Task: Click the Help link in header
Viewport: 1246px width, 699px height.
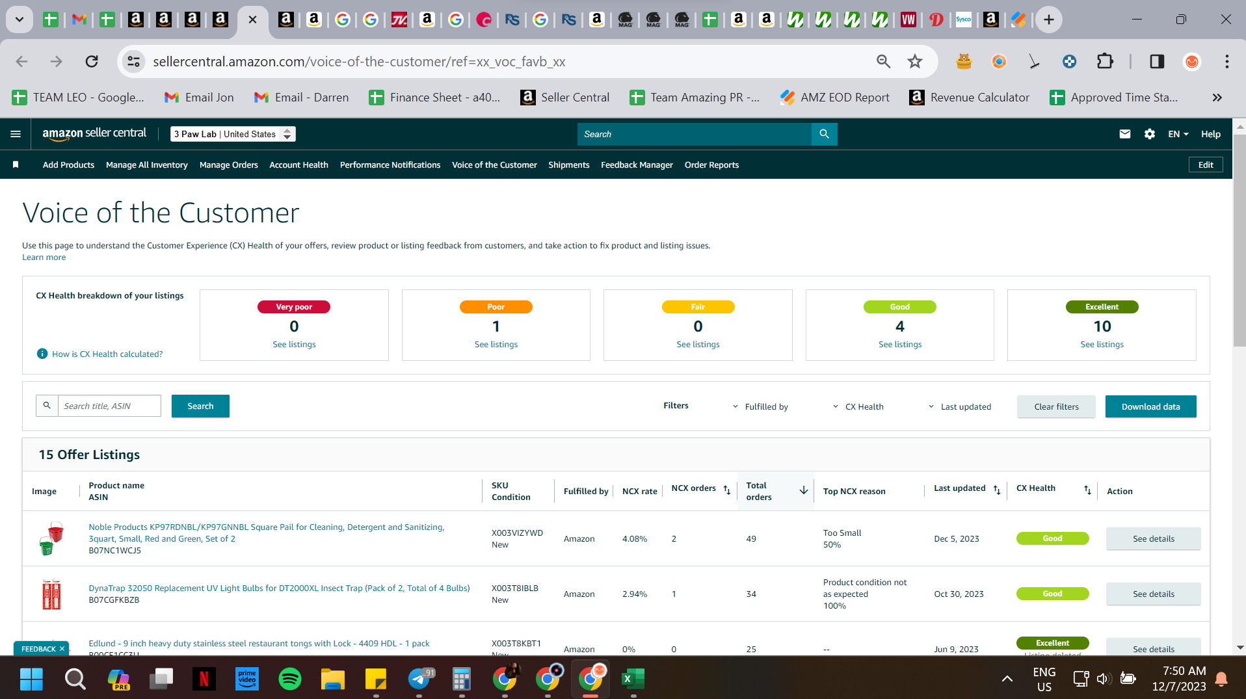Action: click(x=1210, y=134)
